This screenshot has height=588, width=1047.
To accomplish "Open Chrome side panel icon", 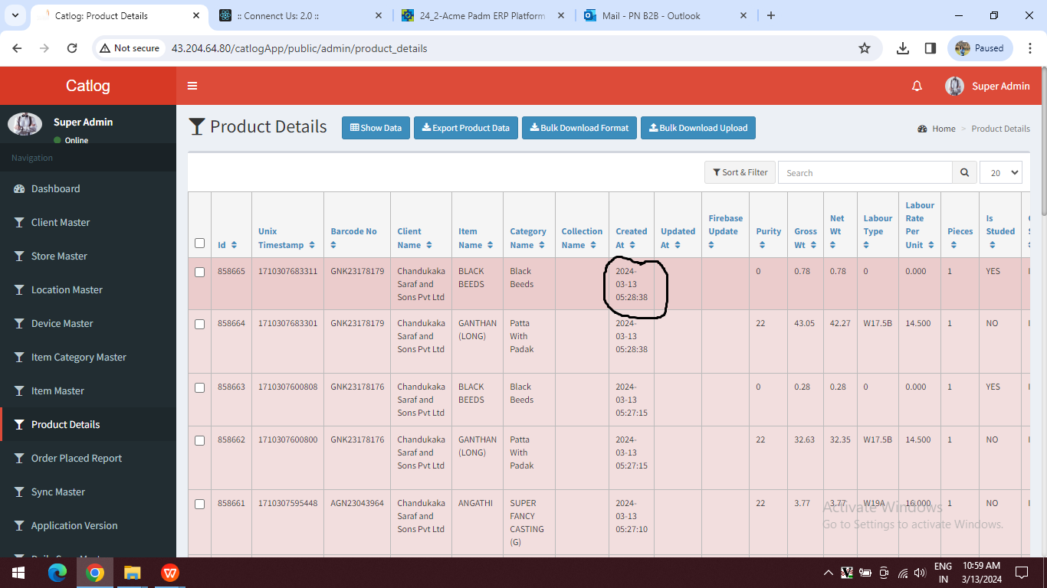I will [930, 48].
